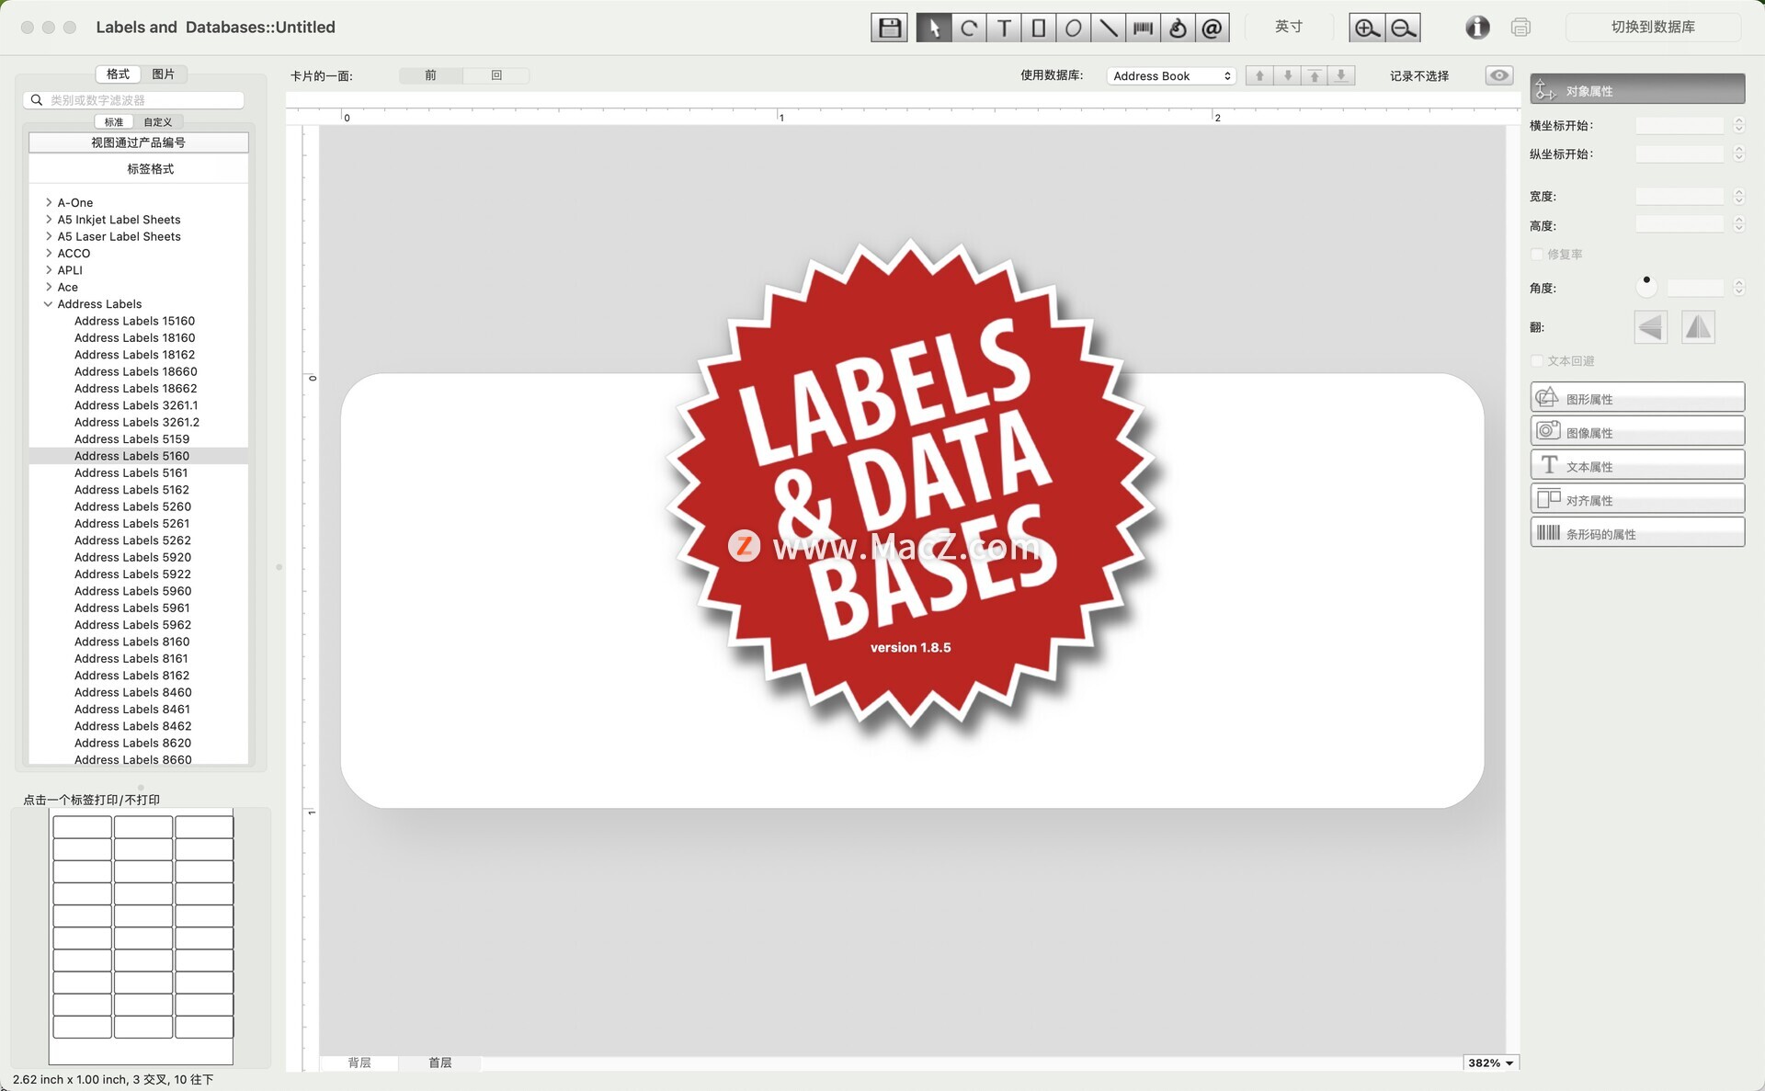Switch to the 图片 tab
The image size is (1765, 1091).
(164, 74)
